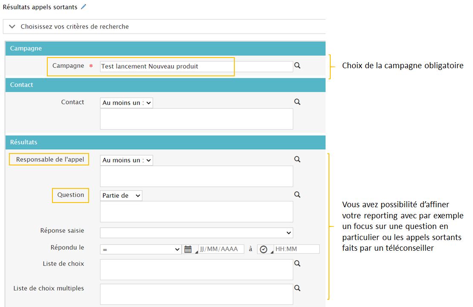Click the Campagne text field

(x=196, y=67)
